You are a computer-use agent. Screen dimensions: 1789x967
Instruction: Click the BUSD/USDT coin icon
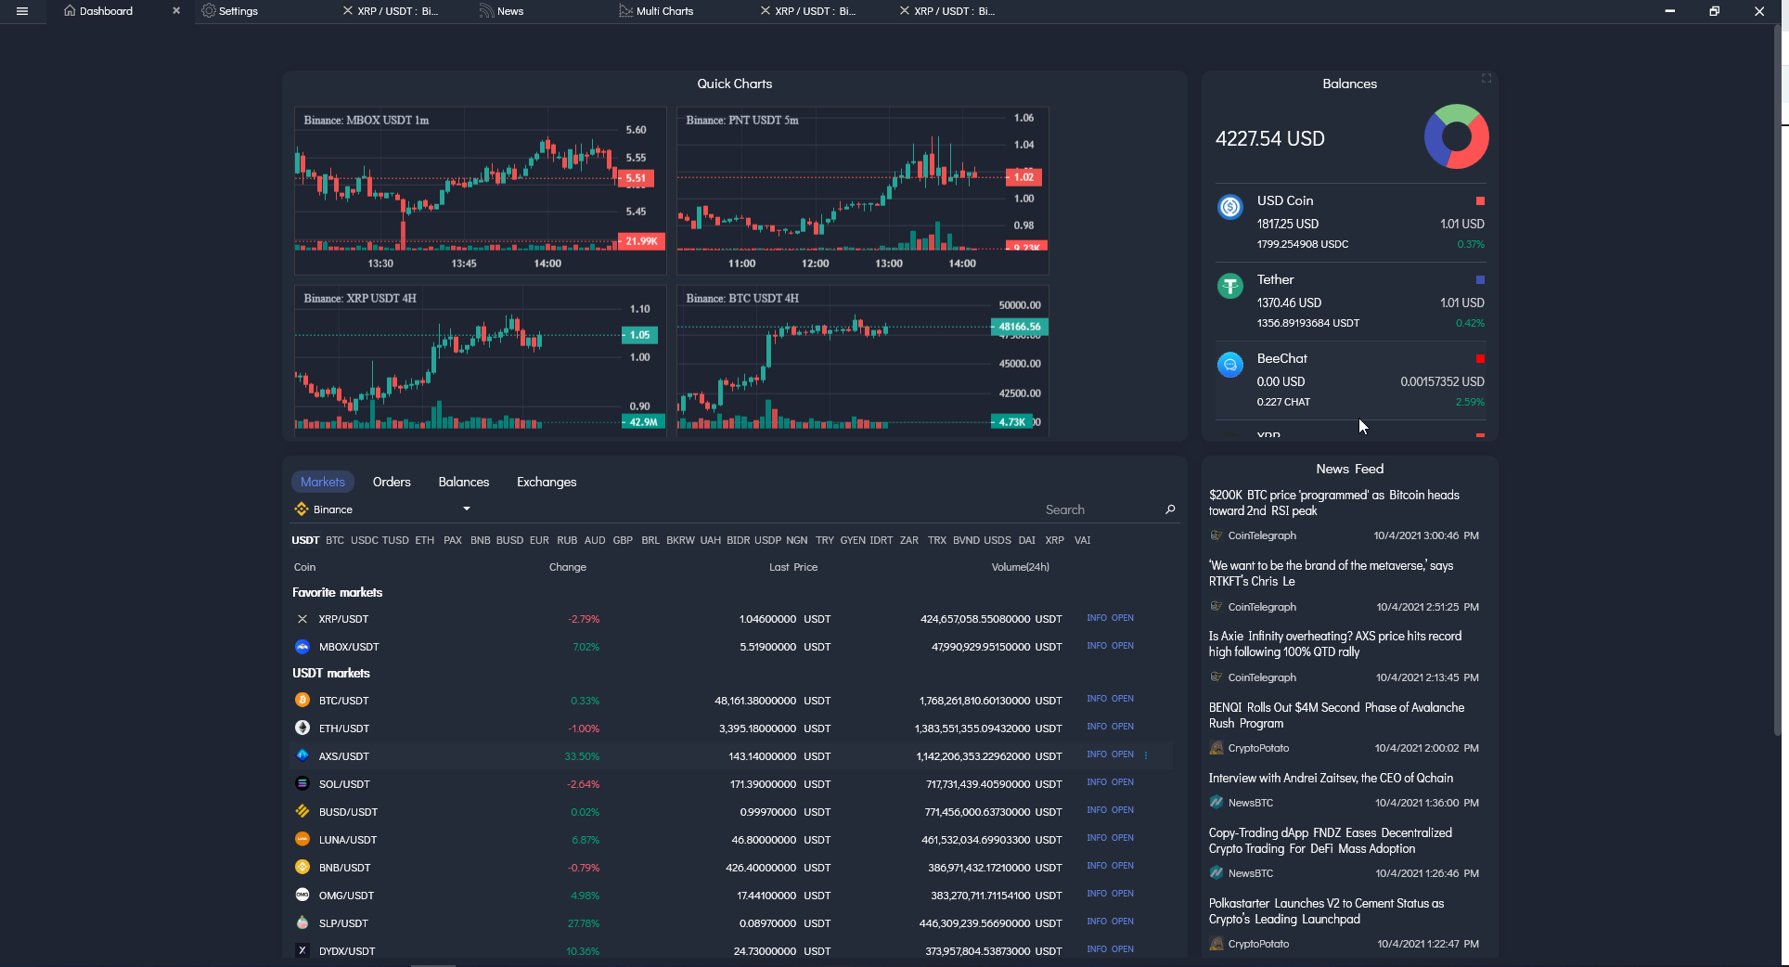click(x=302, y=812)
